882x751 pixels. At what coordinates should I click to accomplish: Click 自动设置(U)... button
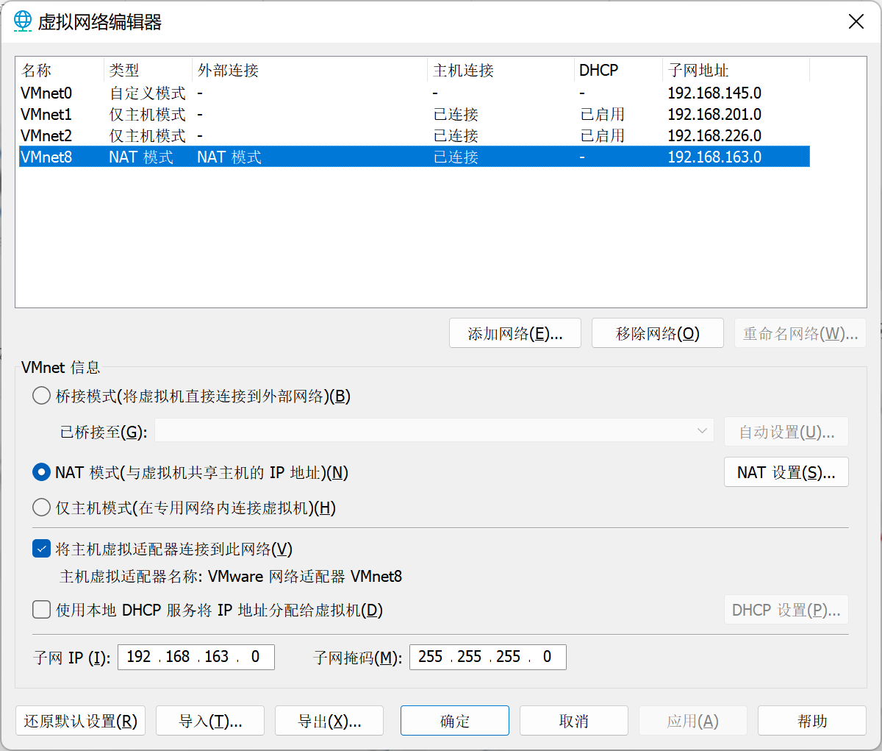point(786,432)
